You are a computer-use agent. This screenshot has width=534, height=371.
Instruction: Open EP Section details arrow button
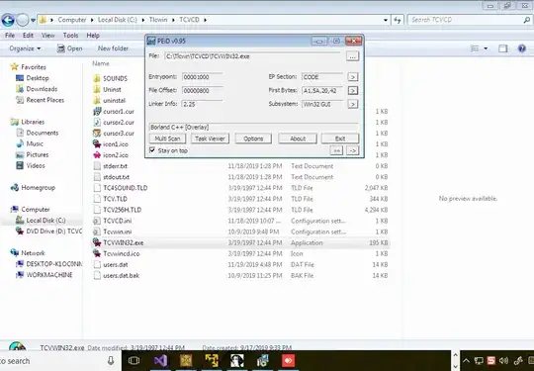tap(353, 77)
